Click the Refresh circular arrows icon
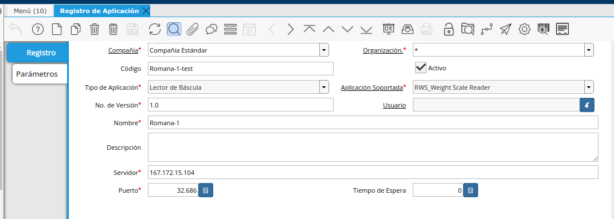The width and height of the screenshot is (614, 219). pyautogui.click(x=155, y=29)
